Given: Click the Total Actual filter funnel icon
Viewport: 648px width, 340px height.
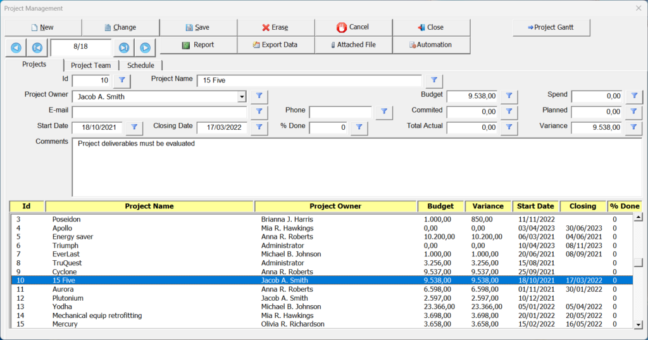Looking at the screenshot, I should [509, 127].
